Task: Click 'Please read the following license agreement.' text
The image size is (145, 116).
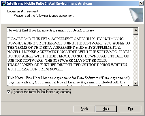Action: [44, 16]
